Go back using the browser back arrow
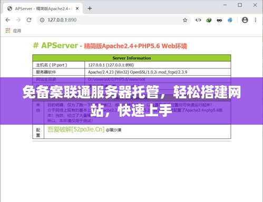263x202 pixels. [8, 20]
